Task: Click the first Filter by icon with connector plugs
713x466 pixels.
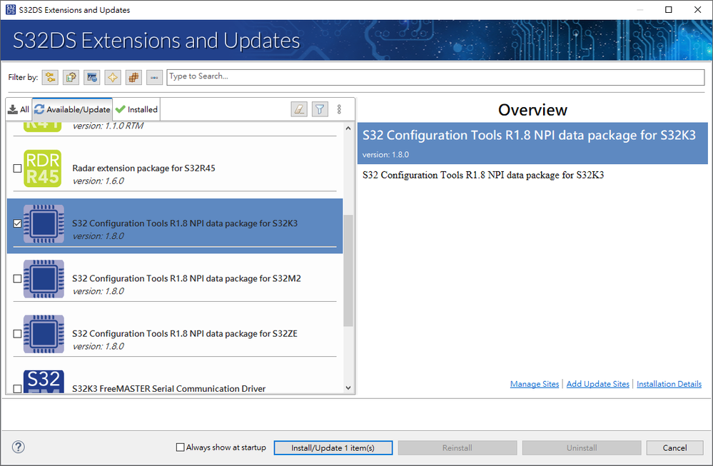Action: [50, 77]
